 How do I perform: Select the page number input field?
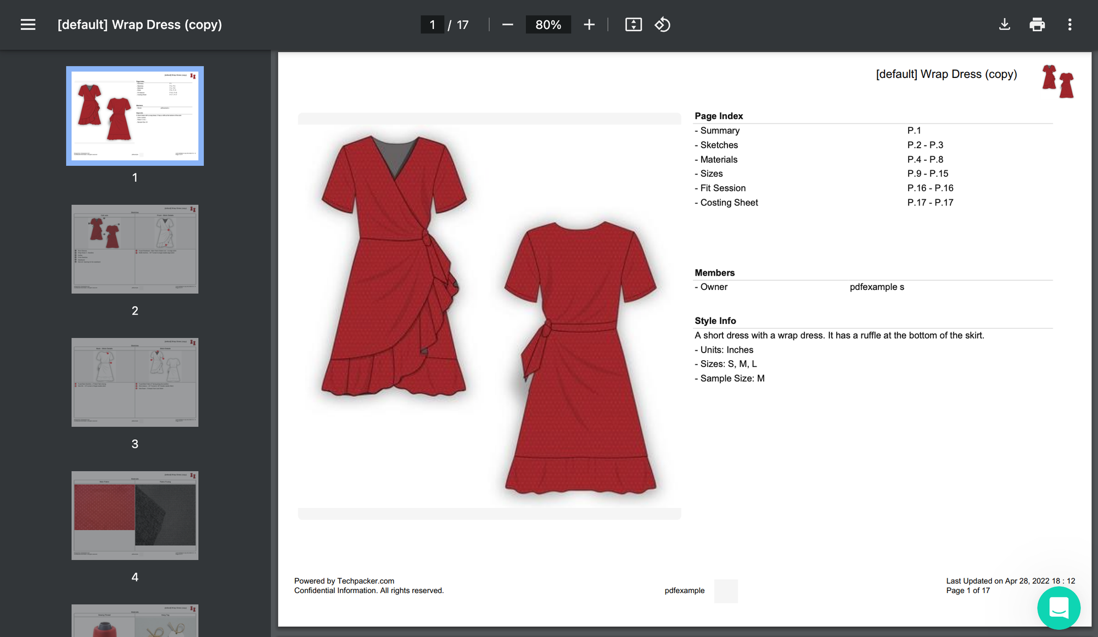coord(432,25)
